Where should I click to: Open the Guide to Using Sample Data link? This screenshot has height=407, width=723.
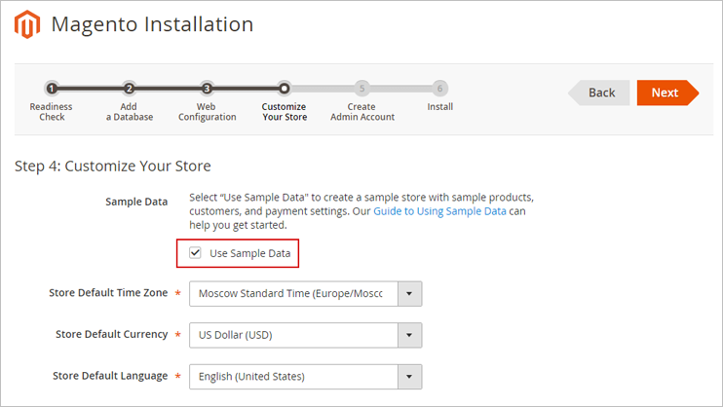[x=439, y=211]
